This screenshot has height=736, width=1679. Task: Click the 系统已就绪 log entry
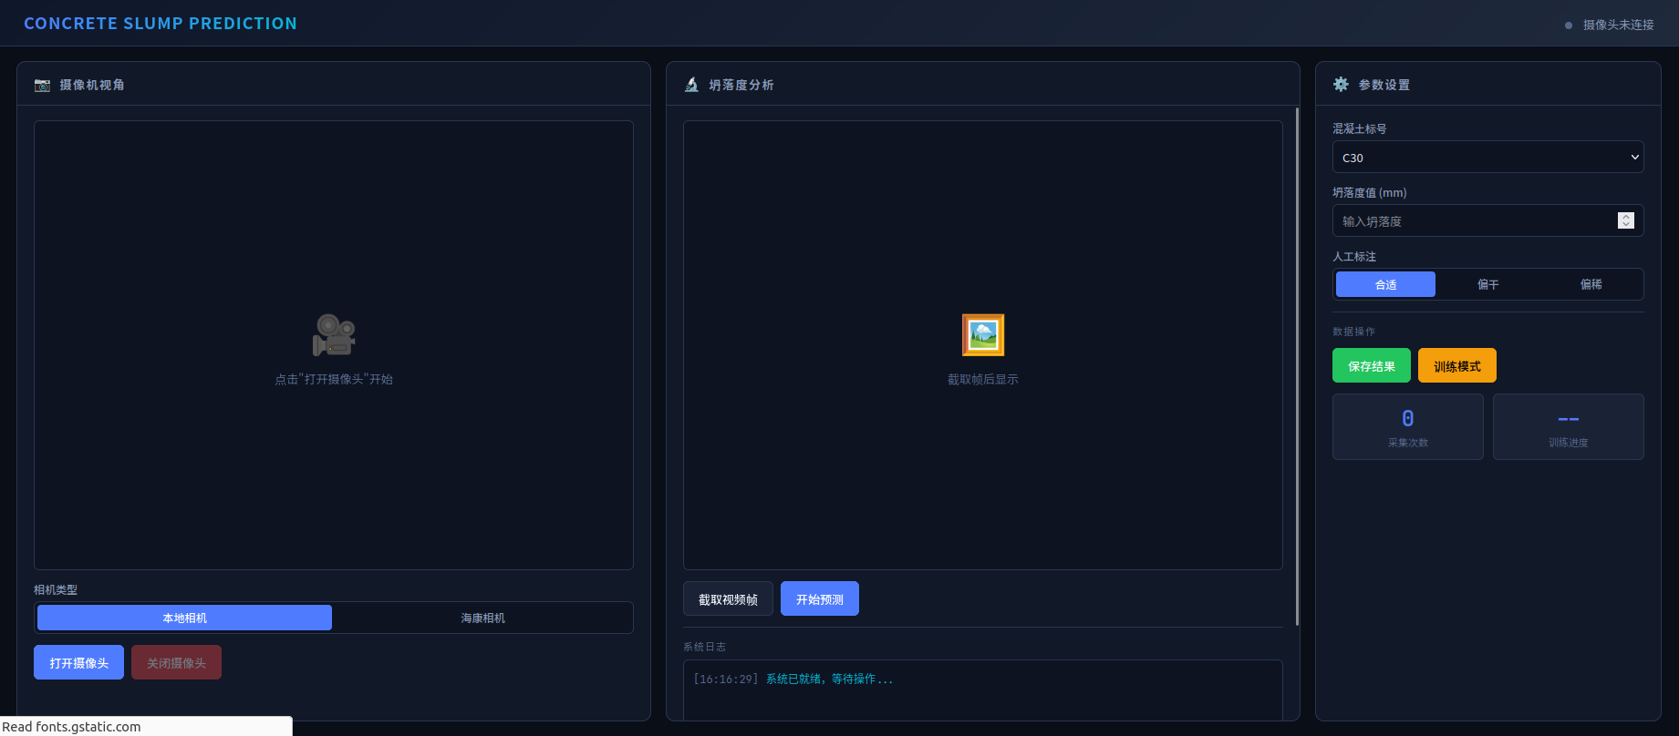tap(829, 679)
